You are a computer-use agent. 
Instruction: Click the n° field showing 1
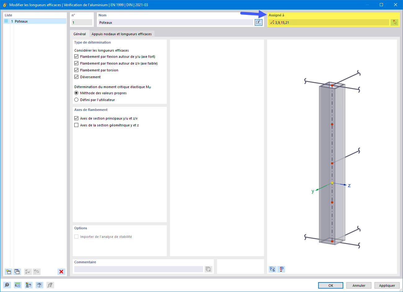point(82,22)
